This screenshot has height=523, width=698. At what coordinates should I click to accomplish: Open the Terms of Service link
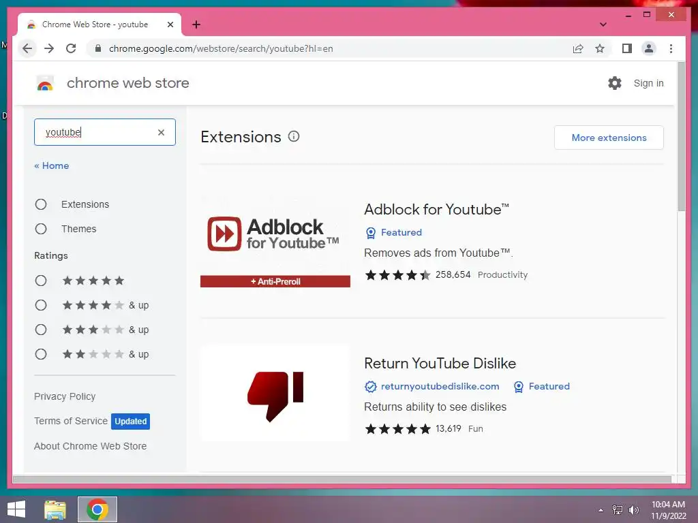71,421
